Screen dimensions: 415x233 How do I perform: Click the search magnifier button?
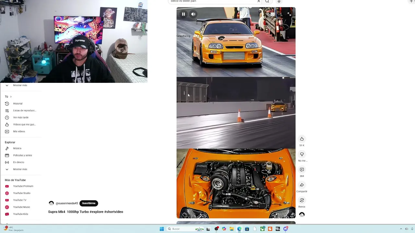(267, 1)
